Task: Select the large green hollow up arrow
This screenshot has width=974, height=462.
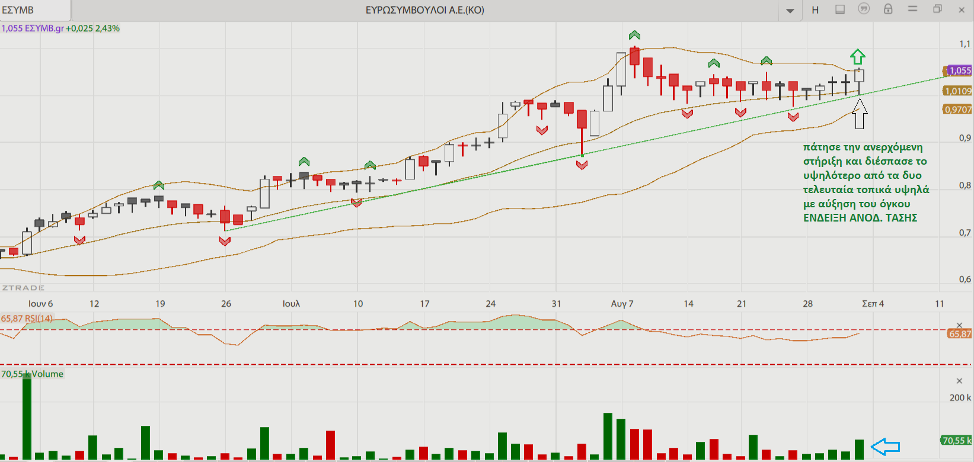Action: pyautogui.click(x=858, y=57)
